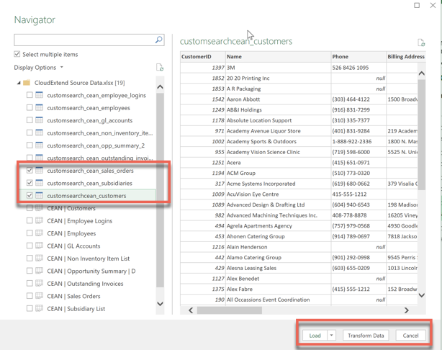
Task: Click the preview table scroll down arrow
Action: (x=421, y=295)
